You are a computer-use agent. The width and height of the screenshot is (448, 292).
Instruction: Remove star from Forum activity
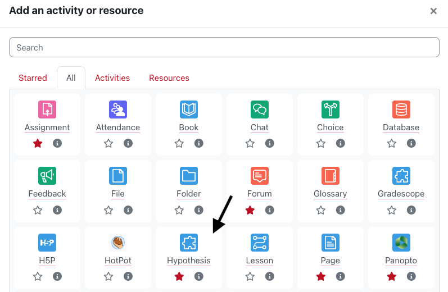250,210
